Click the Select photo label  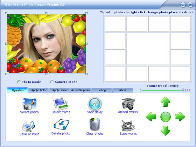coord(29,112)
